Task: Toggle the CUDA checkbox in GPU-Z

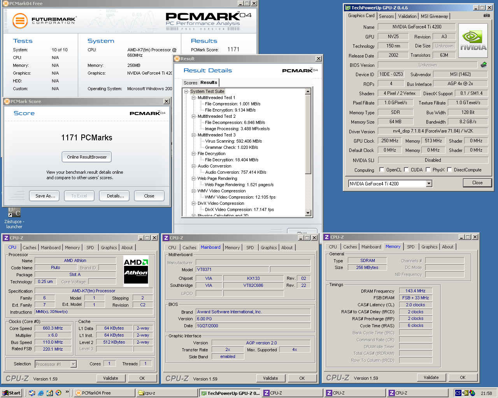Action: pos(406,170)
